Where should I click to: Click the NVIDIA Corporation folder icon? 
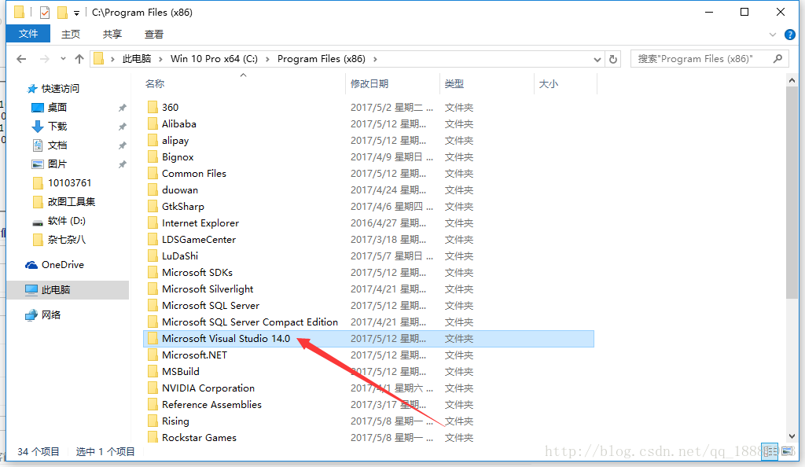click(153, 388)
